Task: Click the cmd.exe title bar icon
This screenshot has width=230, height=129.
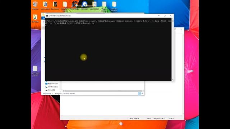Action: 47,16
